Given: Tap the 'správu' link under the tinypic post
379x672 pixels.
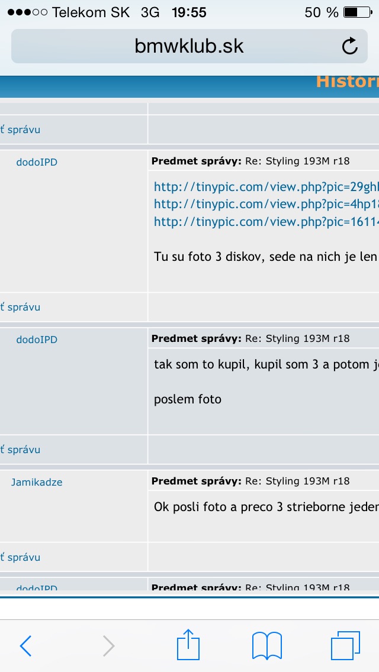Looking at the screenshot, I should click(21, 307).
